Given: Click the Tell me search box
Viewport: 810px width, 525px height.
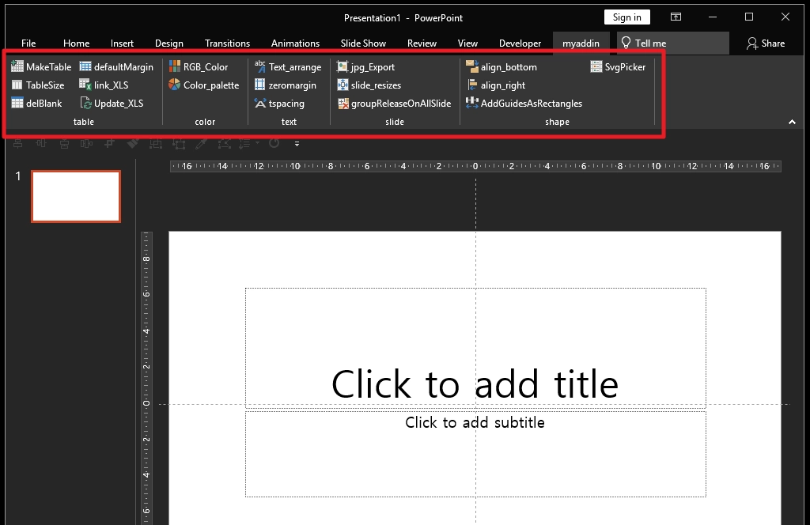Looking at the screenshot, I should [673, 43].
